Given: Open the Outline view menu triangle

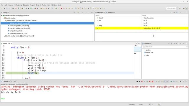Looking at the screenshot, I should click(x=180, y=43).
